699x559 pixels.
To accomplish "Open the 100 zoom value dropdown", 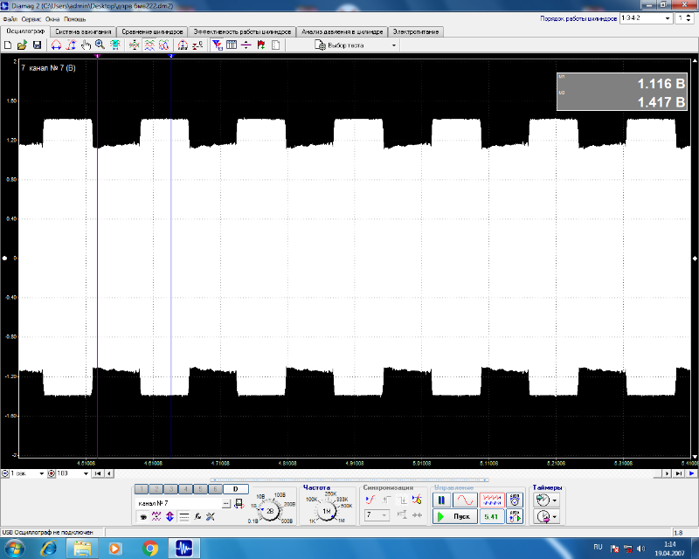I will click(86, 473).
